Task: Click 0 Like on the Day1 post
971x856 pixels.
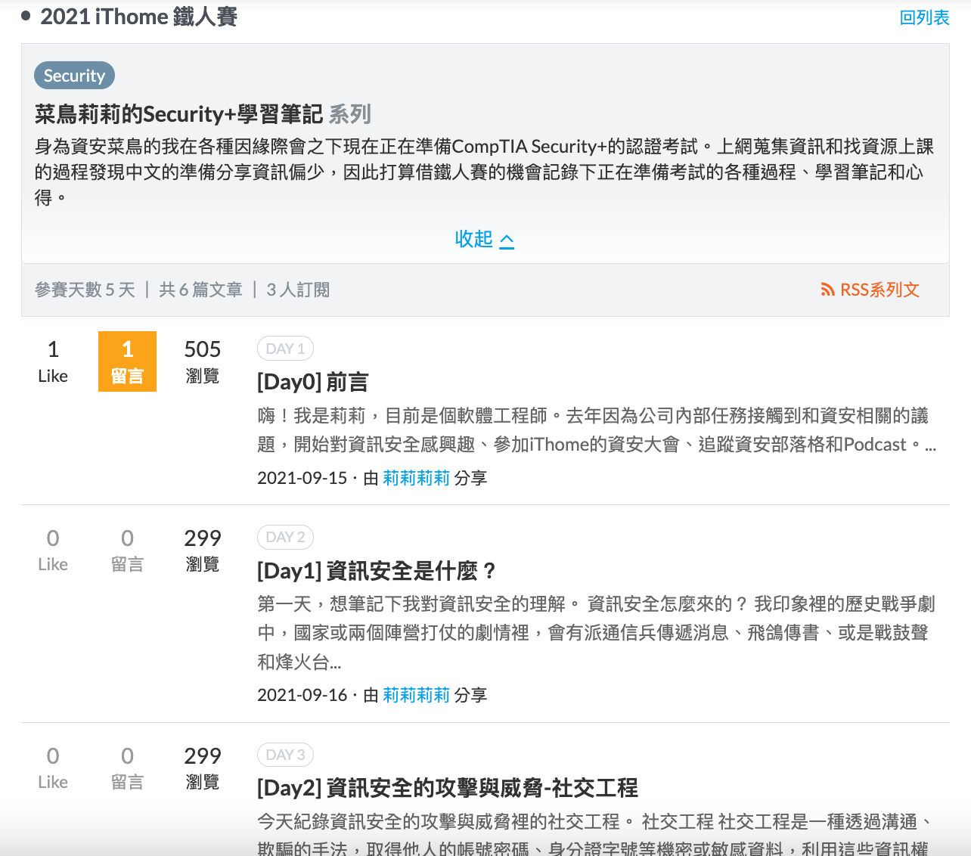Action: (x=53, y=550)
